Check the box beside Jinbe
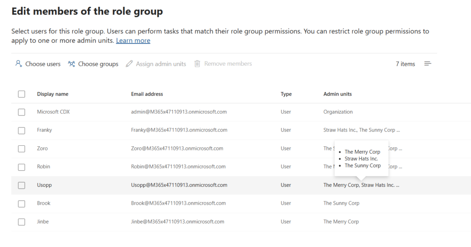Image resolution: width=471 pixels, height=247 pixels. click(21, 222)
